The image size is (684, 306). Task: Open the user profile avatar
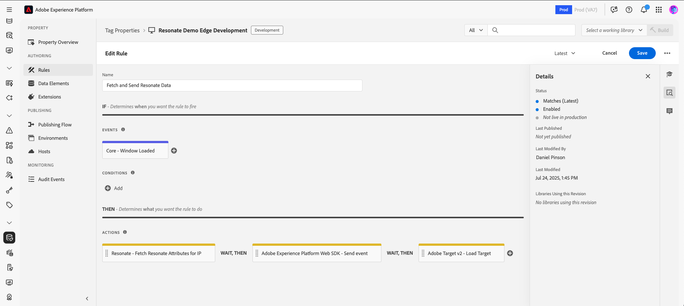pos(674,10)
